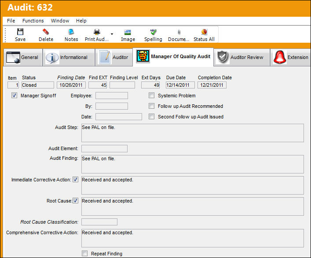Open the Help menu
This screenshot has height=258, width=311.
click(81, 21)
